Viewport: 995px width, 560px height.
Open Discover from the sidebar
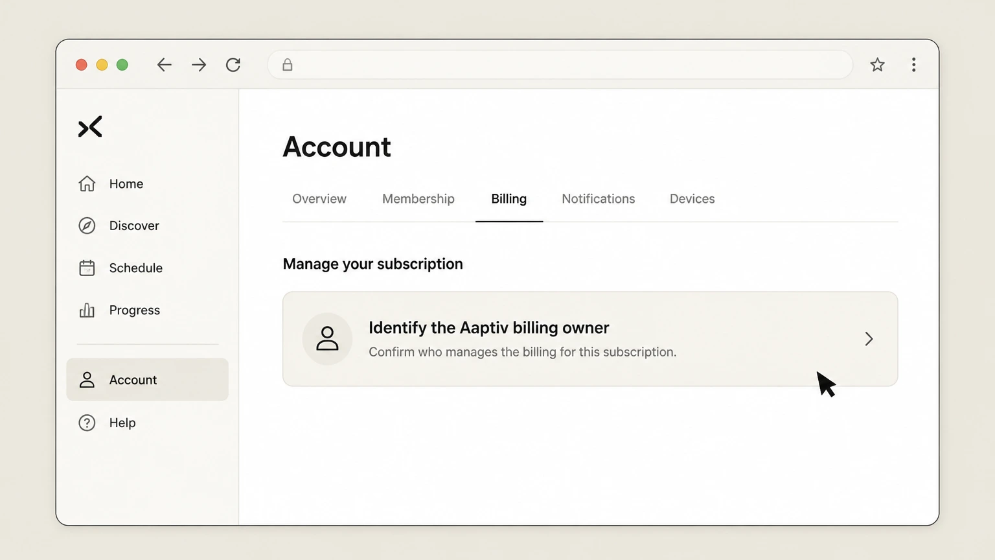click(x=134, y=226)
